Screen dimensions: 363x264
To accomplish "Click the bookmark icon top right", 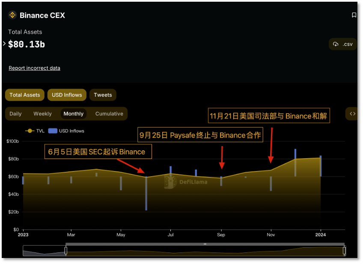I will 354,15.
